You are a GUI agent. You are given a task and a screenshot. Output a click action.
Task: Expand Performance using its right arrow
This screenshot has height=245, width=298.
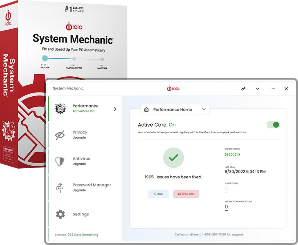coord(115,109)
